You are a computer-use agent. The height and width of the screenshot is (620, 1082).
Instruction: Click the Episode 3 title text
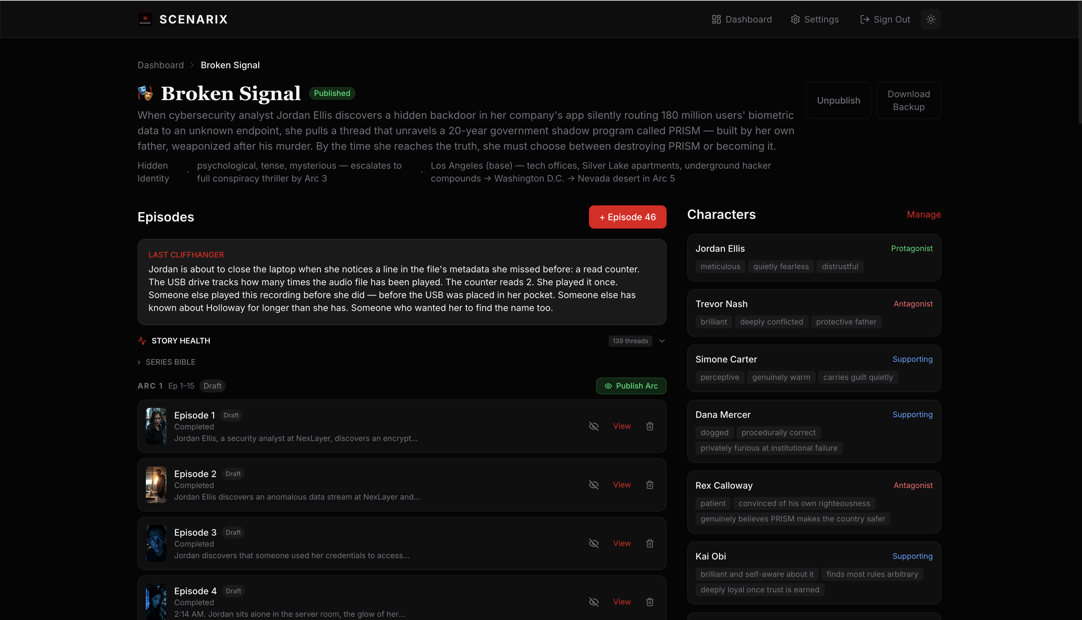pyautogui.click(x=195, y=532)
